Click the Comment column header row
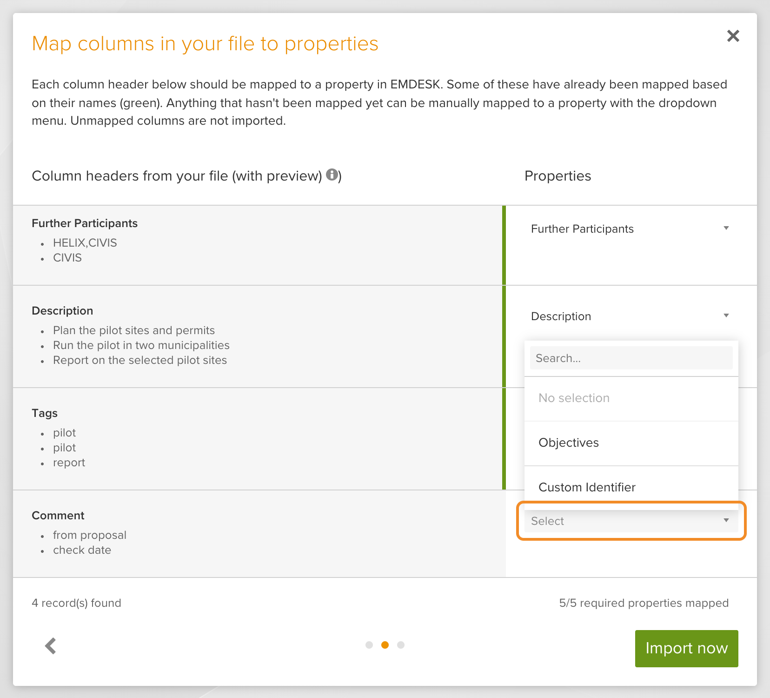The width and height of the screenshot is (770, 698). pyautogui.click(x=259, y=534)
